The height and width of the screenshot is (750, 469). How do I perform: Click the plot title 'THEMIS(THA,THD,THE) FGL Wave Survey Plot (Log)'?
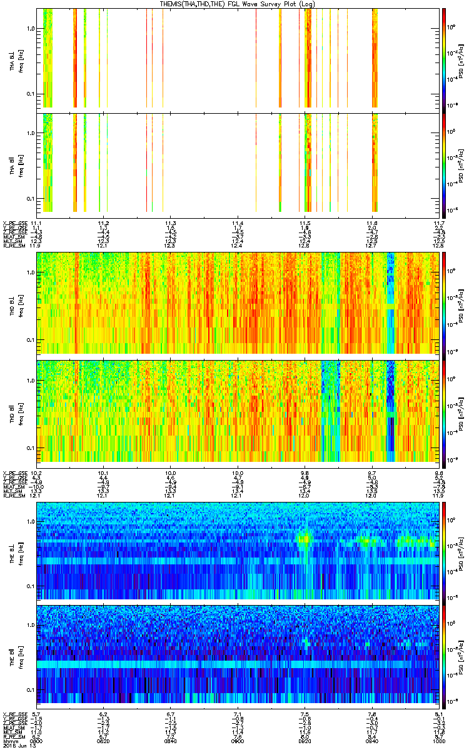pyautogui.click(x=238, y=4)
